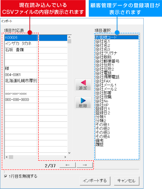
Task: Click the list's scroll up arrow
Action: point(69,37)
